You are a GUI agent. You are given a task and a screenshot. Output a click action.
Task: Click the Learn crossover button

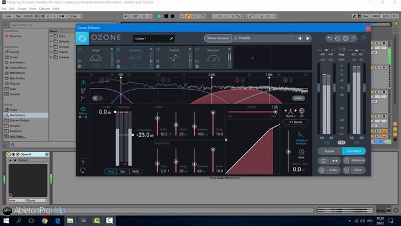pyautogui.click(x=298, y=98)
